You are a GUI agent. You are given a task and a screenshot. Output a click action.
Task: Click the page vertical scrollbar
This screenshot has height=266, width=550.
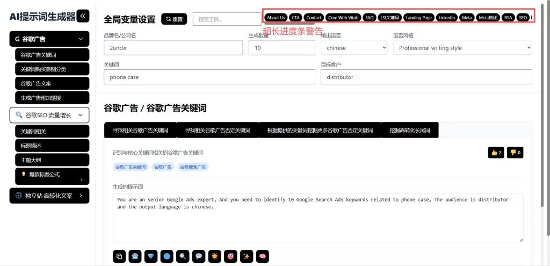[541, 107]
